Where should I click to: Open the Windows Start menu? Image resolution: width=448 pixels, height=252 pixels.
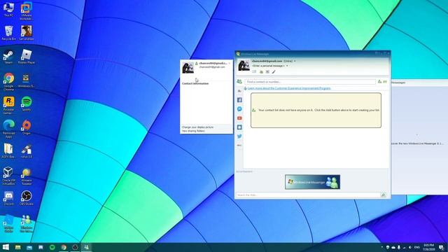point(6,247)
